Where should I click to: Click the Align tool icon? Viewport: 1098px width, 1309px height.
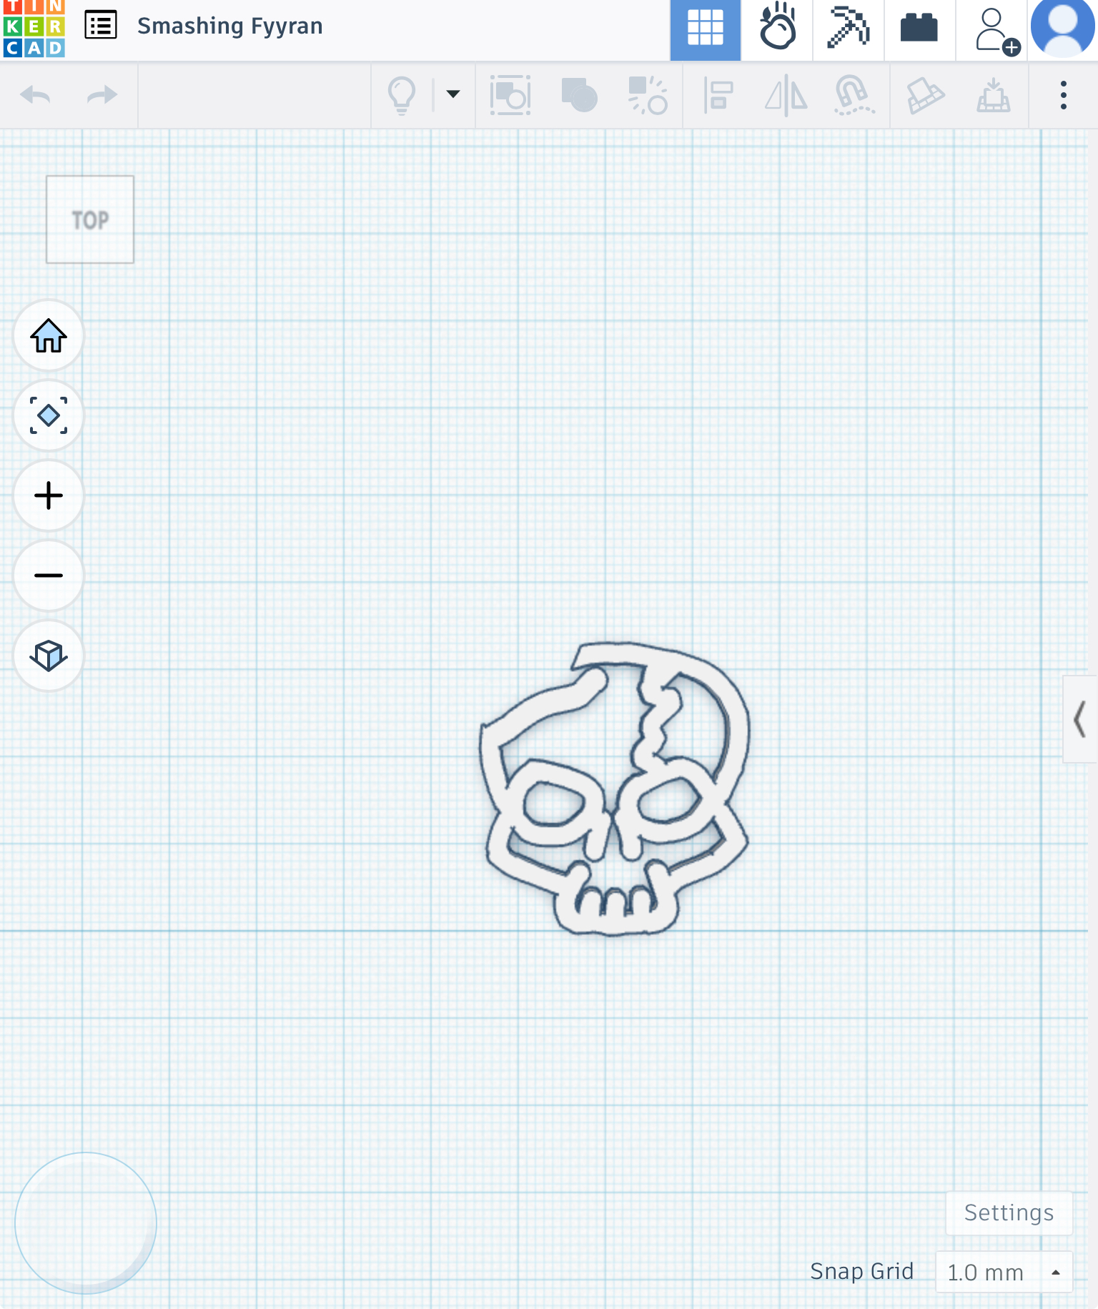pyautogui.click(x=718, y=95)
